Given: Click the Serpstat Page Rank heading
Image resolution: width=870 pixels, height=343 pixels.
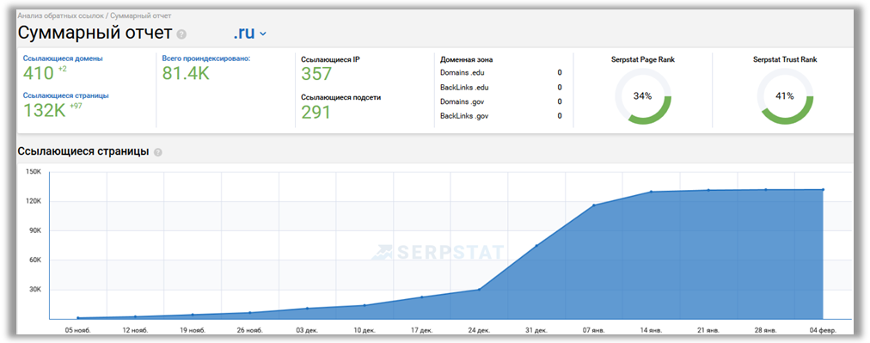Looking at the screenshot, I should pyautogui.click(x=643, y=59).
